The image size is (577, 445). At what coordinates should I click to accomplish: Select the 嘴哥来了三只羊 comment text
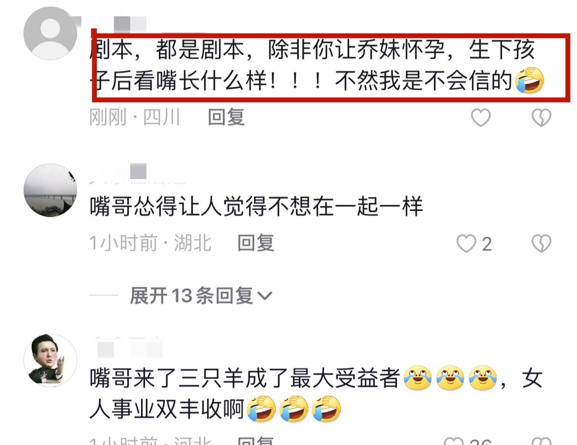point(317,394)
